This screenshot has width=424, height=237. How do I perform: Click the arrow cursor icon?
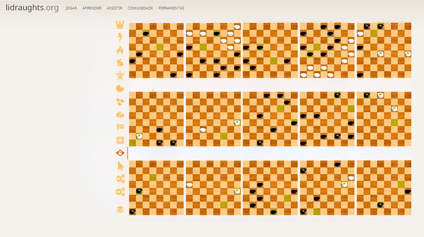(120, 166)
